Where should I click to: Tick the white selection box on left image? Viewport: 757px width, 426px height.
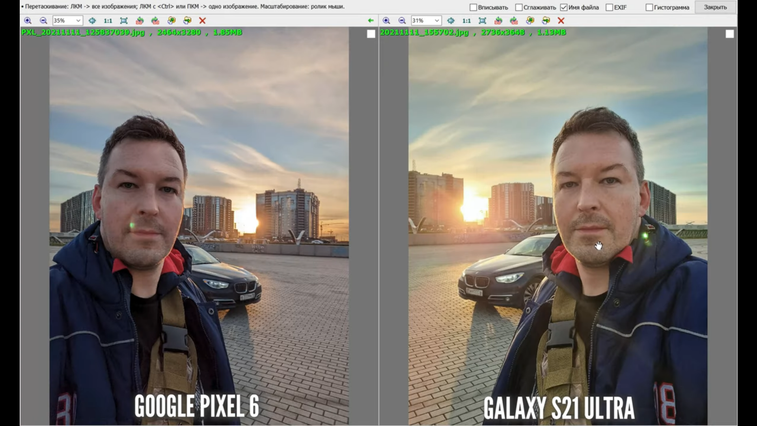[371, 34]
